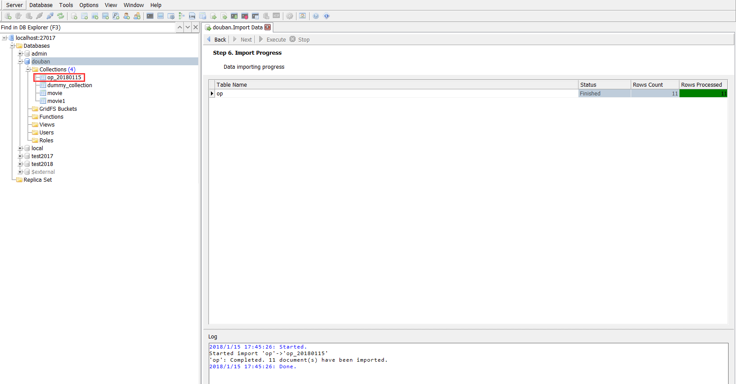Click the help question mark icon

[316, 16]
